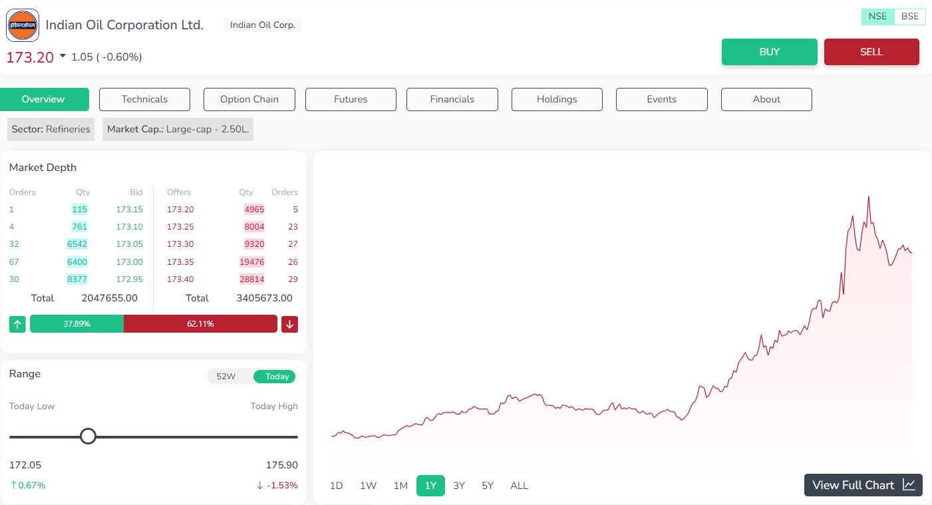
Task: Click the Indian Oil Corp. ticker badge
Action: tap(263, 25)
